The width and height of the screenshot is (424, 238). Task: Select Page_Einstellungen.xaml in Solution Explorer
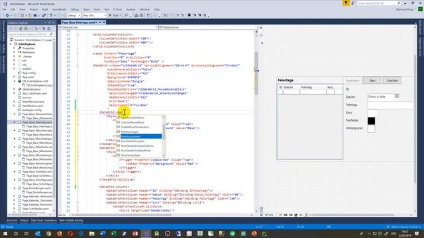click(x=36, y=188)
